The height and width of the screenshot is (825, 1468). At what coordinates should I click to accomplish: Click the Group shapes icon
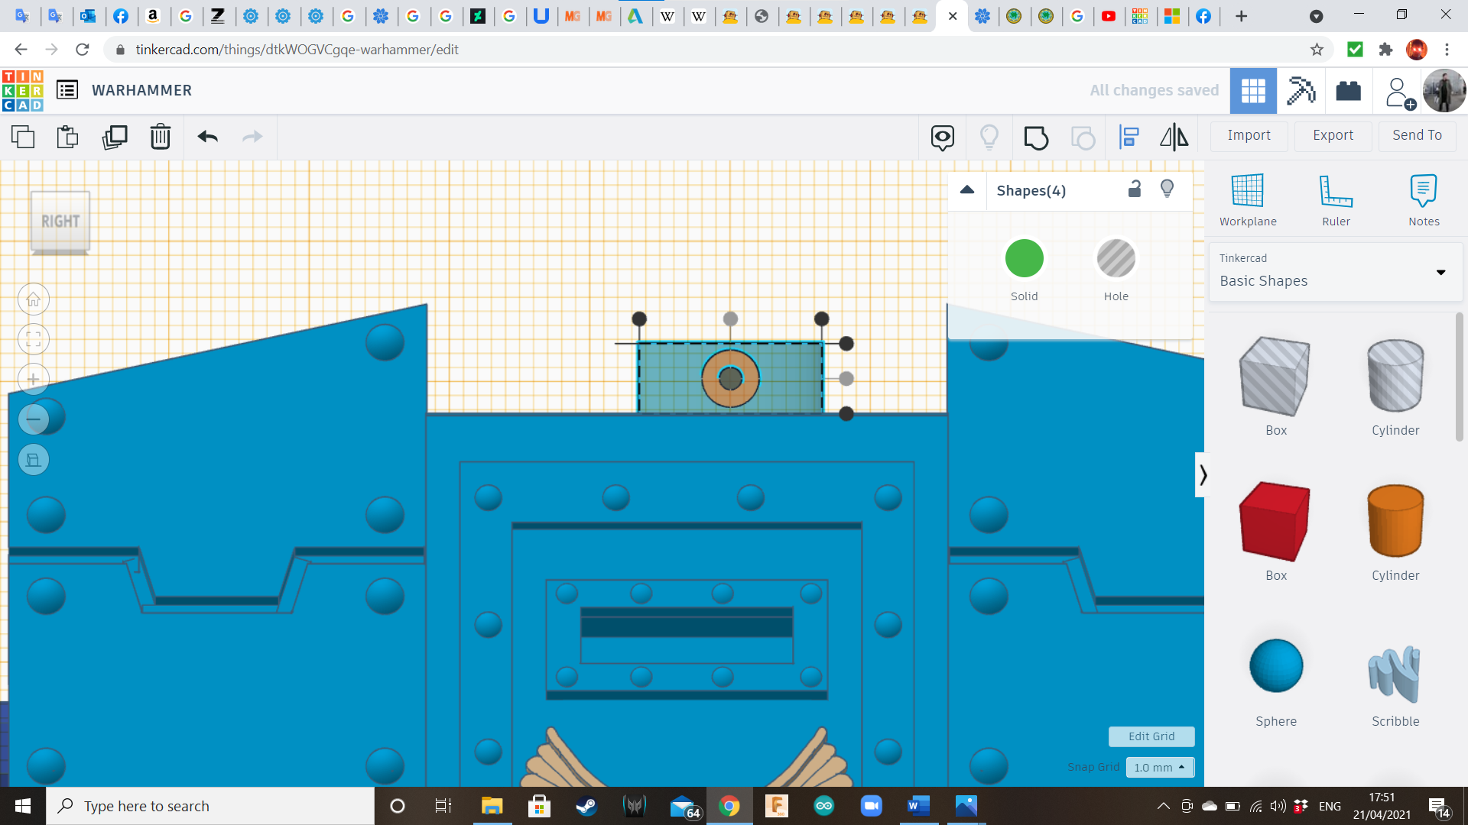point(1036,137)
